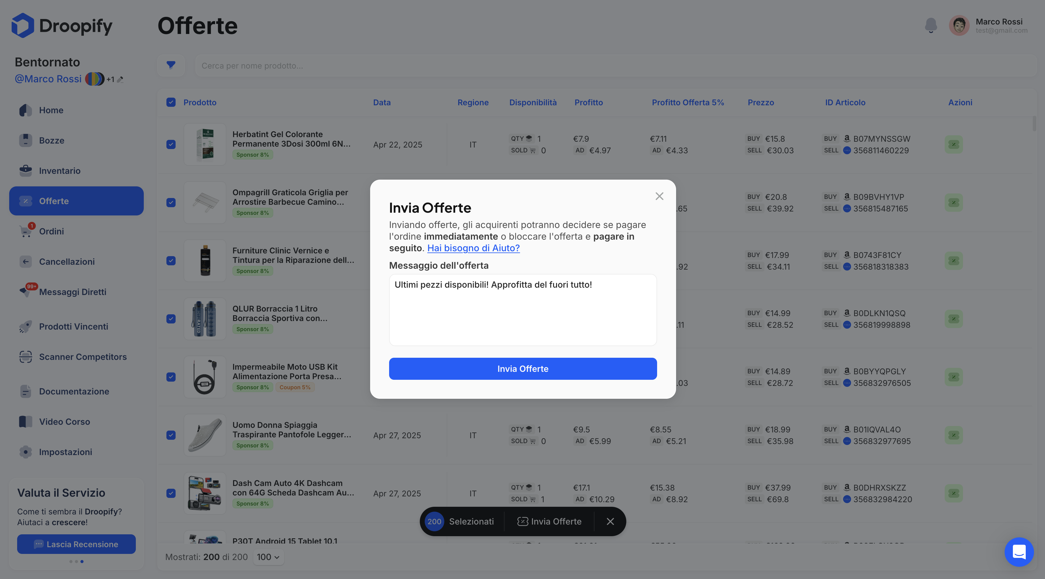Open Impostazioni settings
The height and width of the screenshot is (579, 1045).
point(76,452)
